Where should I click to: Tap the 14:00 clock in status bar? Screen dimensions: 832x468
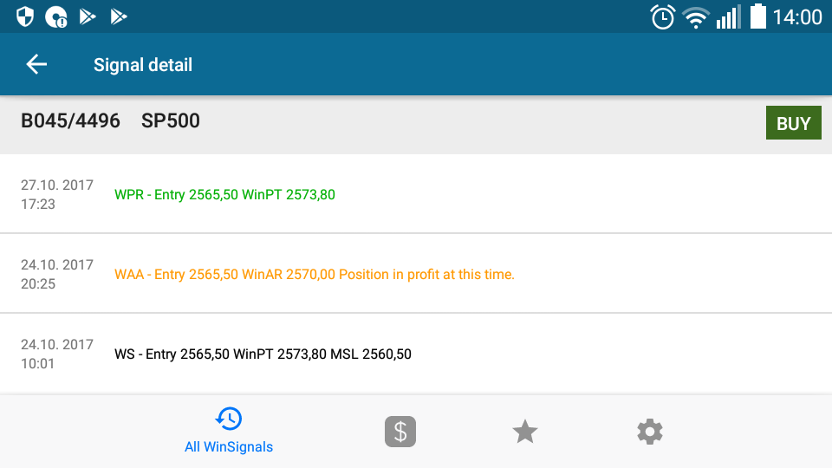797,17
